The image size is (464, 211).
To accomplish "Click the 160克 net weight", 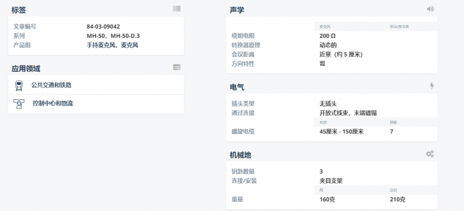I will (x=327, y=199).
